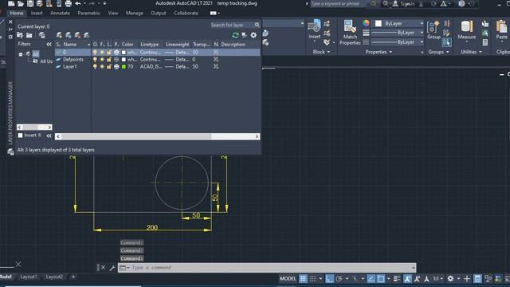Open the Annotate ribbon tab
The height and width of the screenshot is (287, 510).
(61, 13)
